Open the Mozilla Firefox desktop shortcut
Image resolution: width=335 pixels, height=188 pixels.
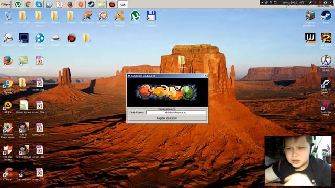tap(8, 62)
